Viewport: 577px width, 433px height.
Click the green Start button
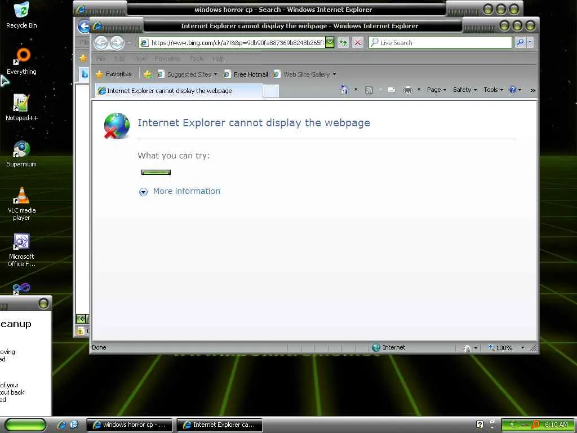[26, 425]
